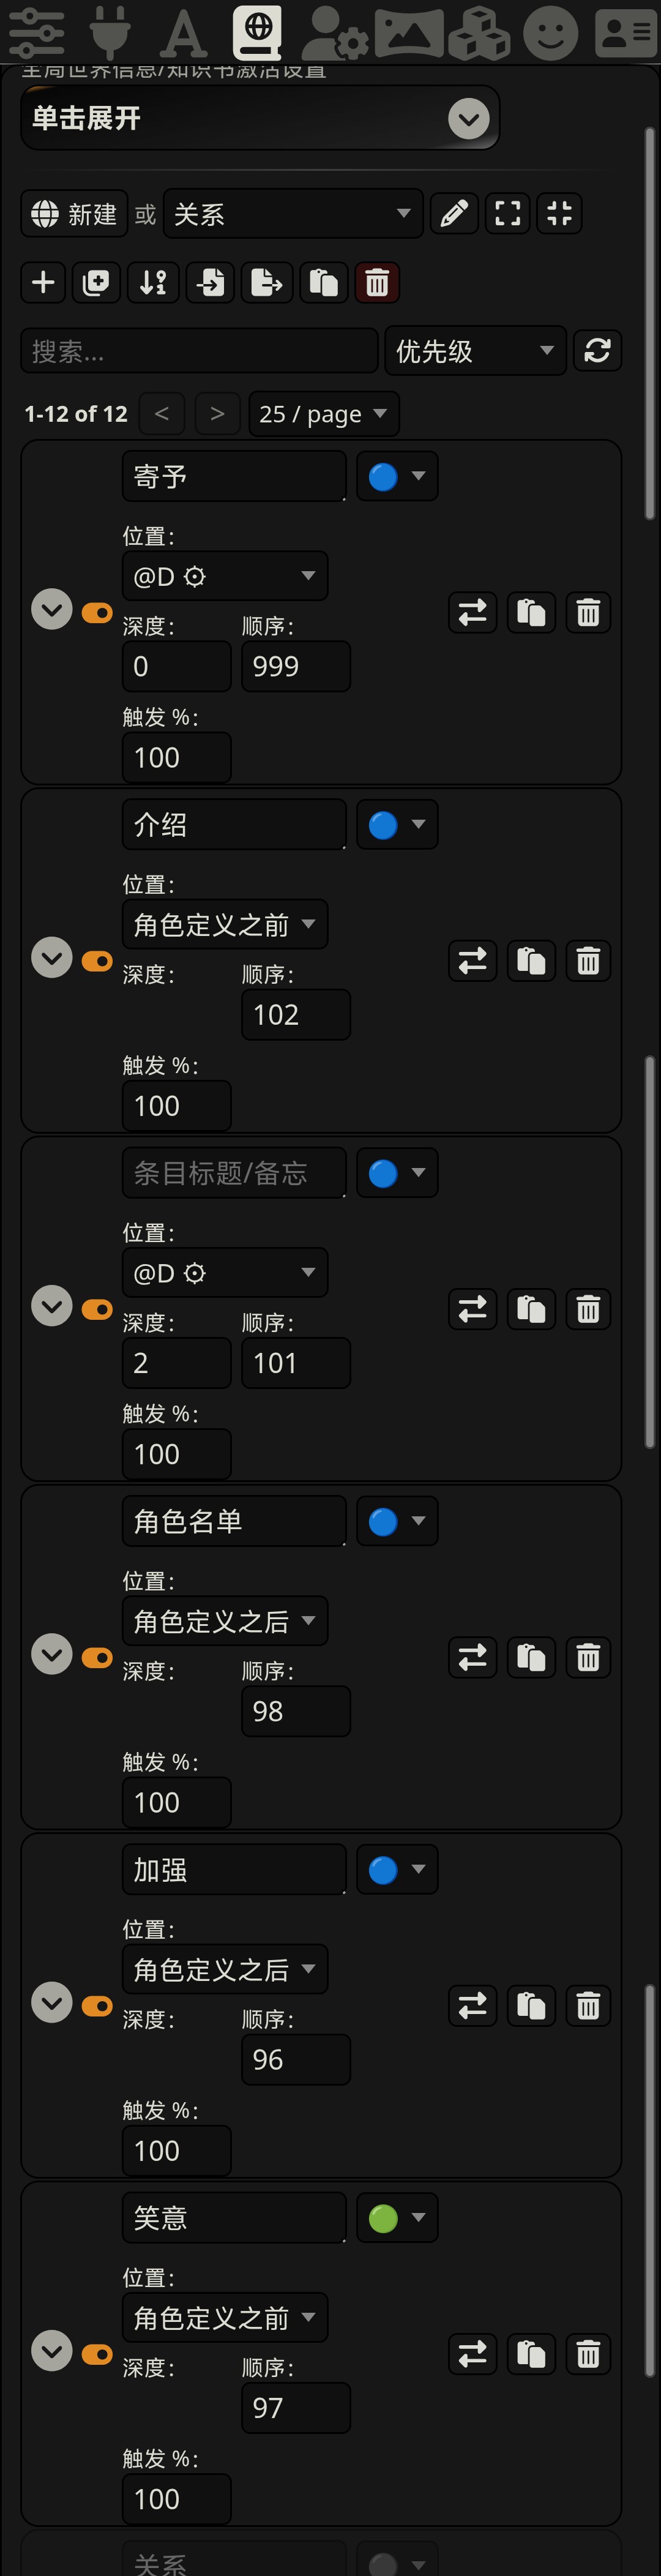
Task: Click the refresh icon beside 优先级
Action: (x=597, y=351)
